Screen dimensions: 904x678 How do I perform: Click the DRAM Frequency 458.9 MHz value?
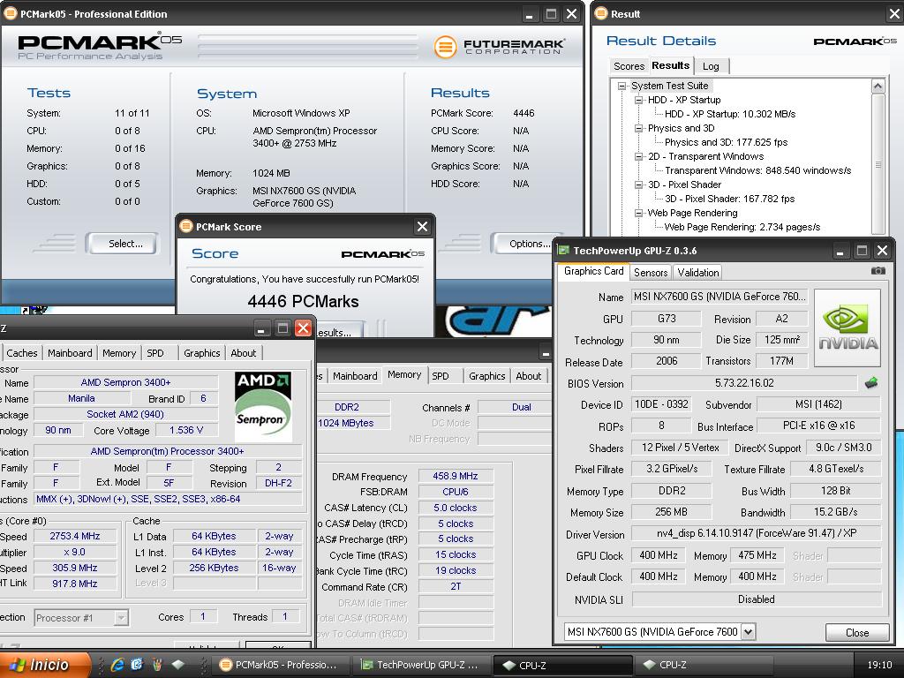pos(455,476)
